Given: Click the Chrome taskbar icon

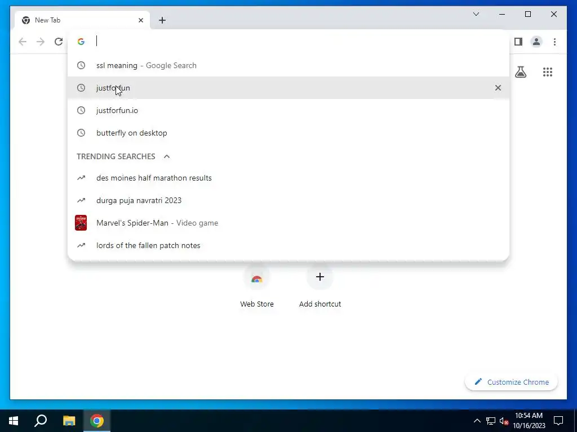Looking at the screenshot, I should [97, 421].
